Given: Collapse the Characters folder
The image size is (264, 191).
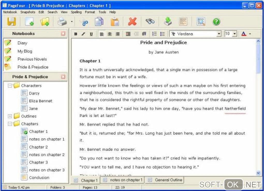Looking at the screenshot, I should pos(10,86).
